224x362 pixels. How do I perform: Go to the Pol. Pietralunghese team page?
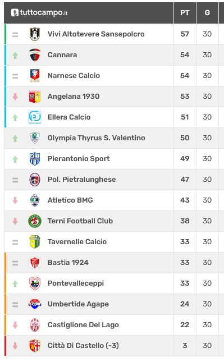(81, 180)
